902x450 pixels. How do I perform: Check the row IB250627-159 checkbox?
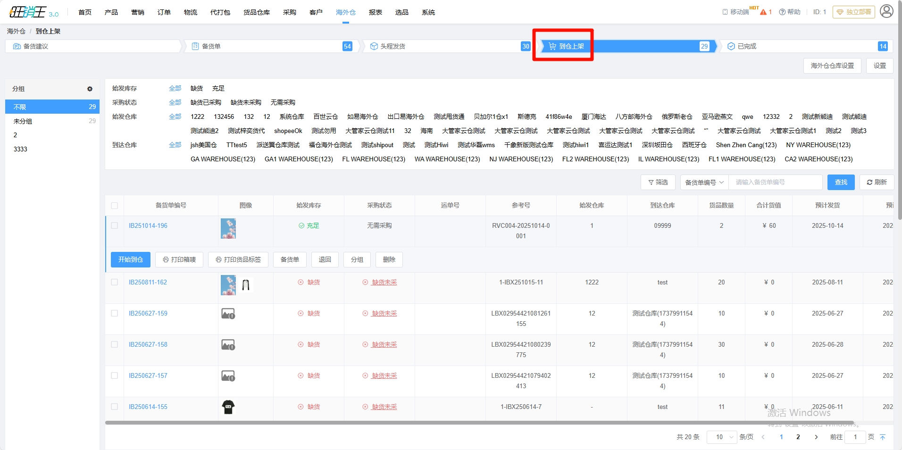[115, 314]
